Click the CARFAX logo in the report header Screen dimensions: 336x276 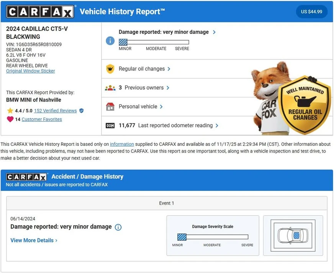[x=40, y=11]
